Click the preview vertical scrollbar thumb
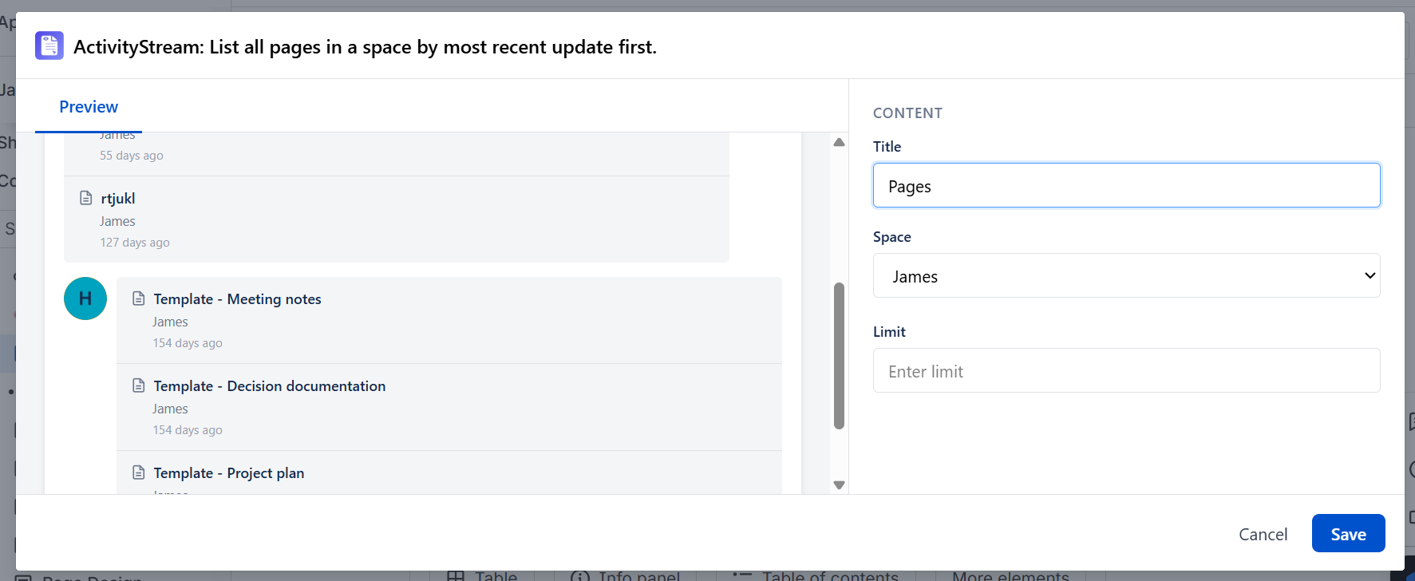The width and height of the screenshot is (1415, 581). pyautogui.click(x=839, y=356)
